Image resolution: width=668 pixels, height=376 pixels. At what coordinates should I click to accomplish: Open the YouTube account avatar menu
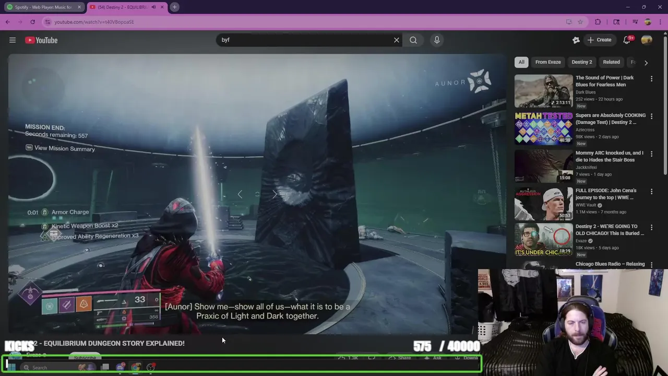[647, 40]
